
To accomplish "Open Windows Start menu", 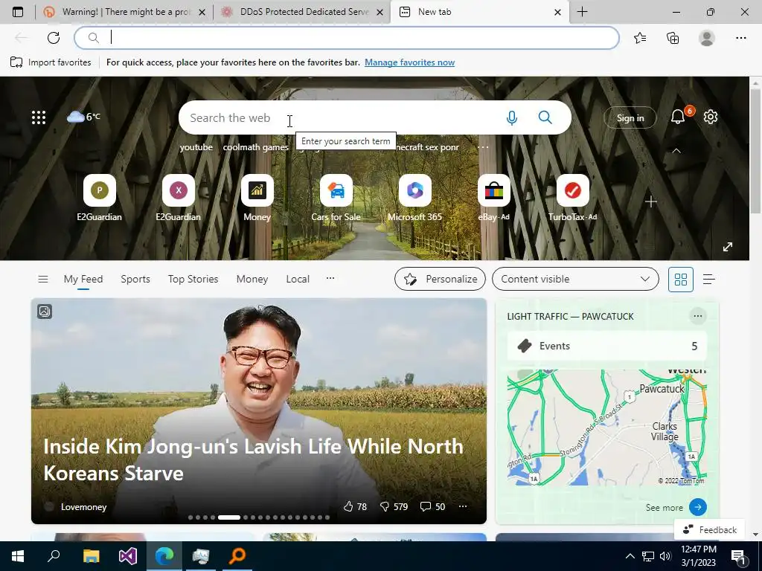I will point(18,556).
